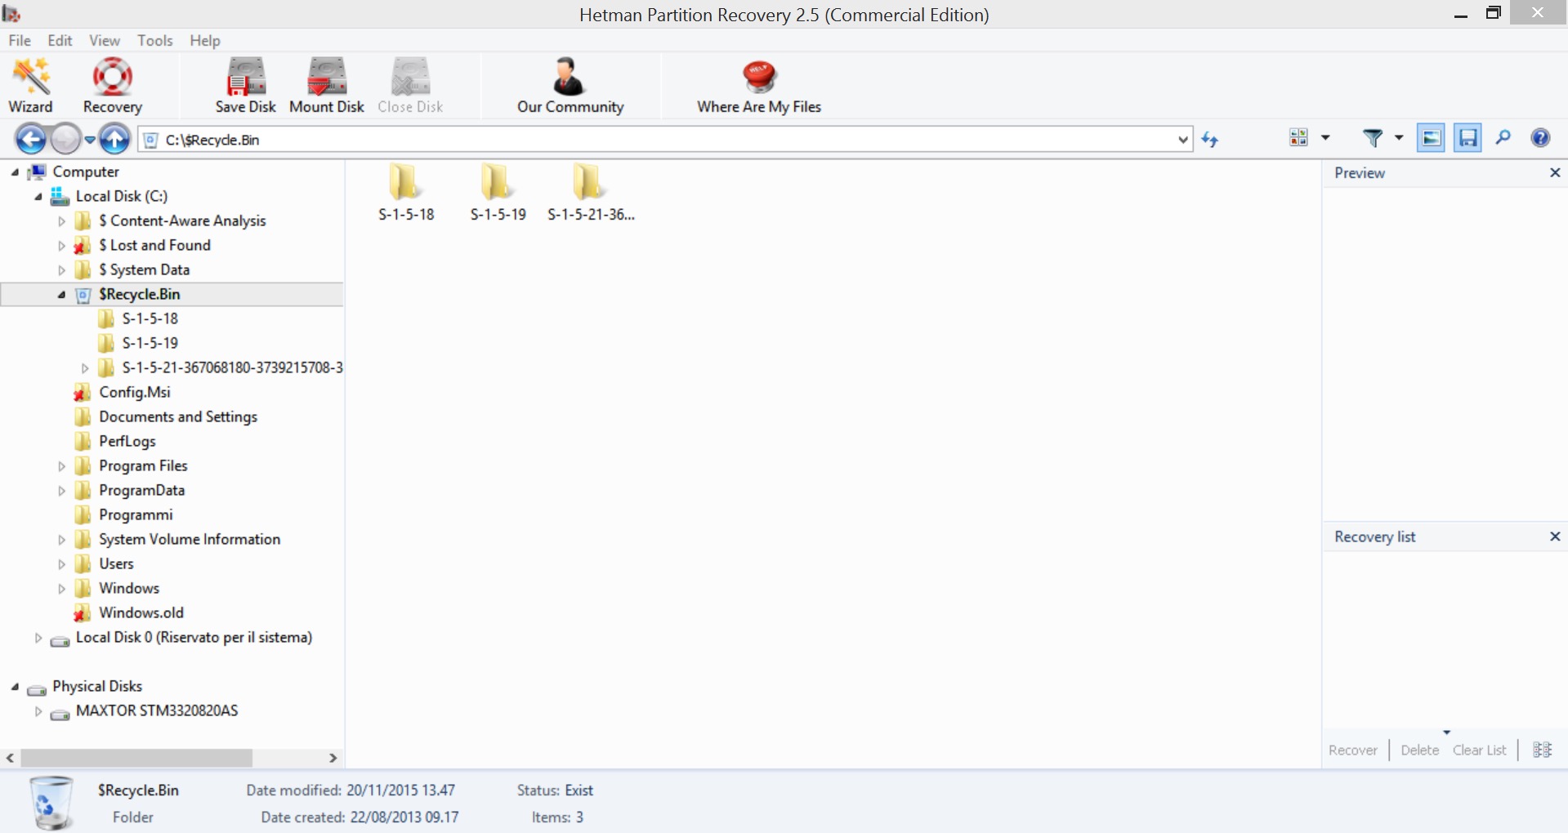The image size is (1568, 833).
Task: Collapse the Computer tree node
Action: click(15, 171)
